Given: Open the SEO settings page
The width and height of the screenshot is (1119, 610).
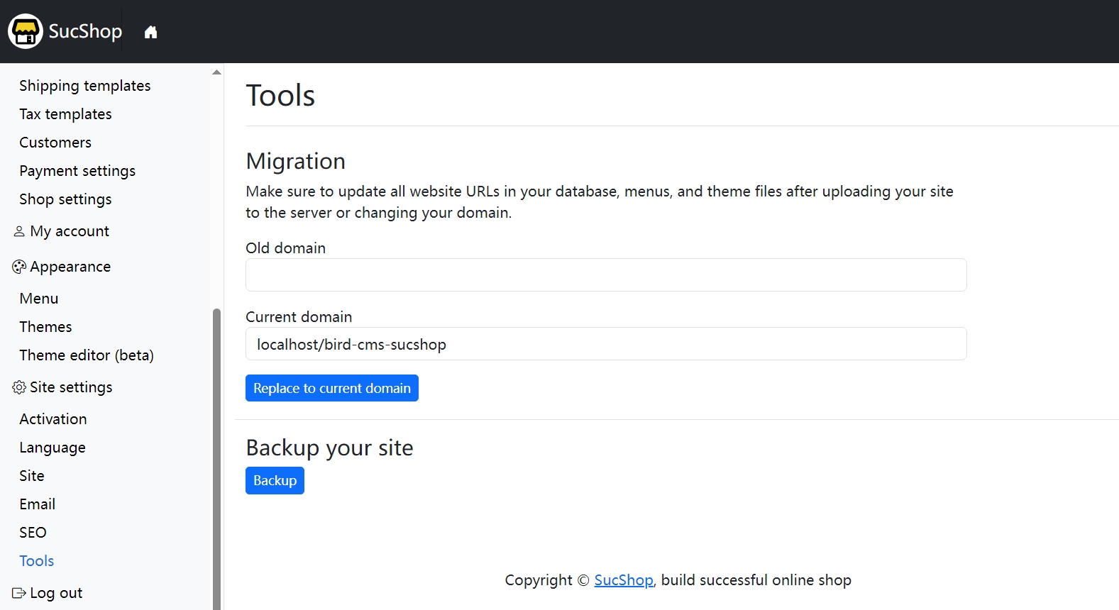Looking at the screenshot, I should click(x=33, y=533).
